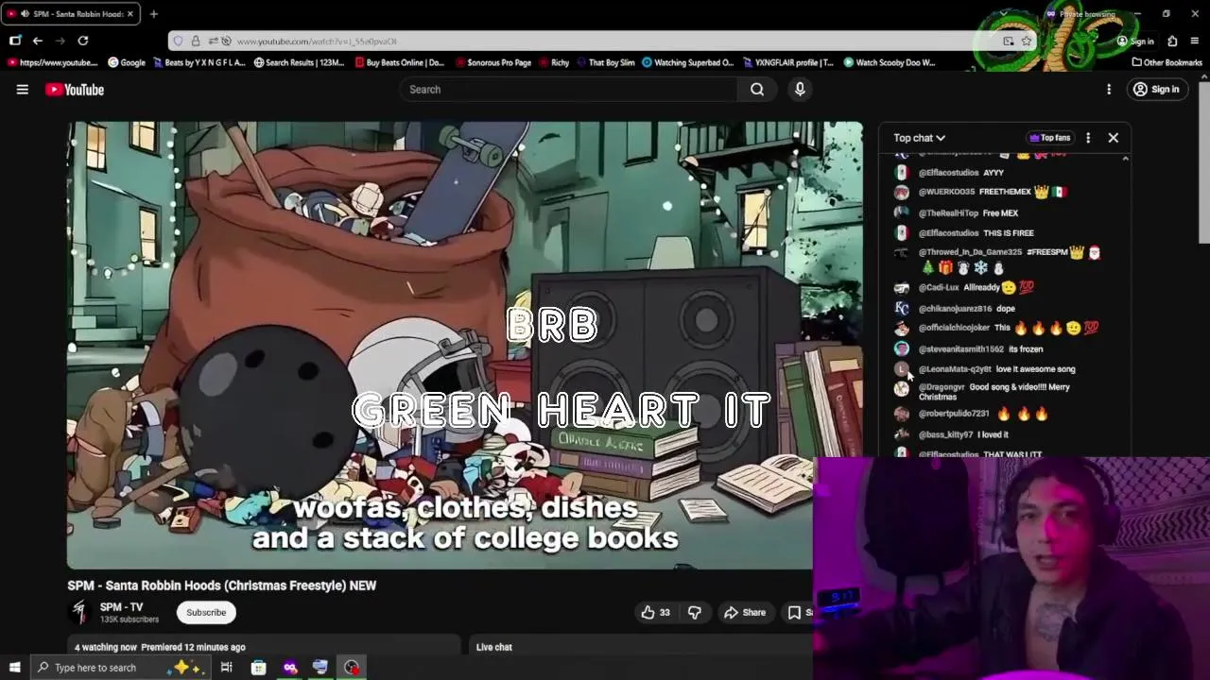
Task: Close the live chat panel
Action: pyautogui.click(x=1113, y=138)
